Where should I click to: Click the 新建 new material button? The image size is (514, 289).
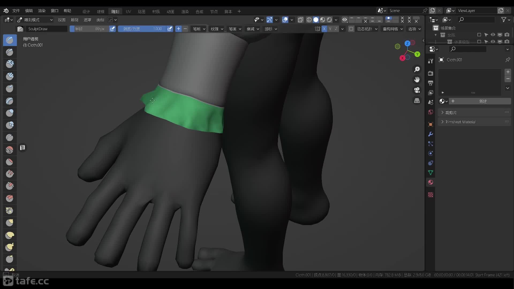click(480, 101)
